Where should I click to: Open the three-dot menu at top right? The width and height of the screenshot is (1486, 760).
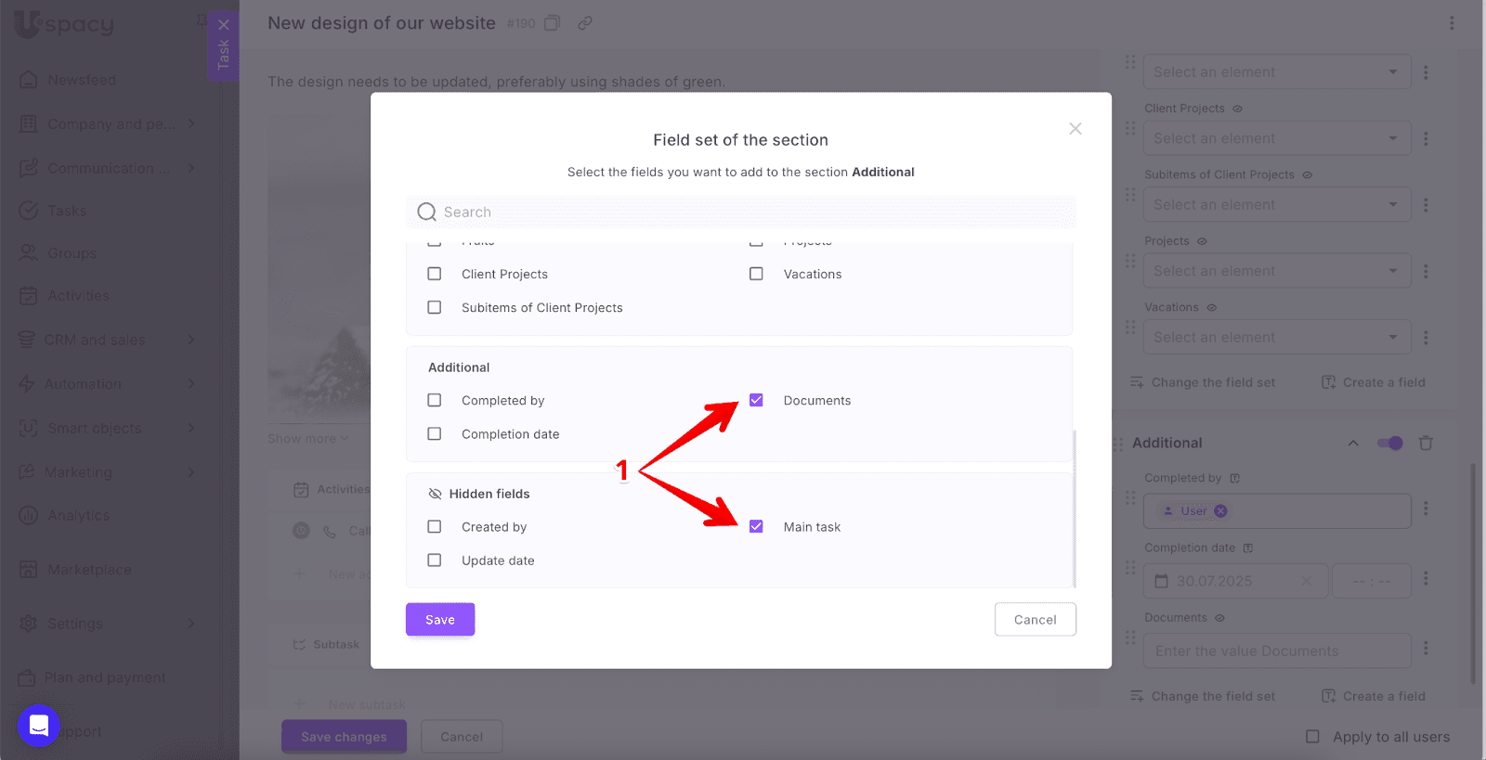click(x=1452, y=23)
